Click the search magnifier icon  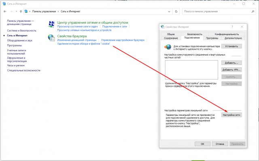tap(253, 11)
